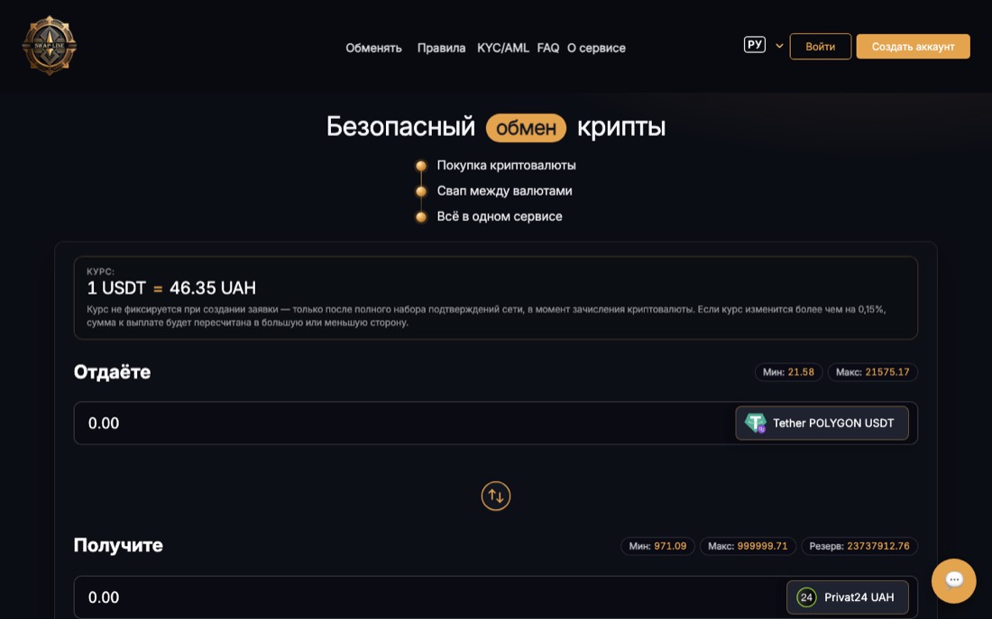Click the Swap Line logo emblem
The image size is (992, 619).
pos(50,46)
